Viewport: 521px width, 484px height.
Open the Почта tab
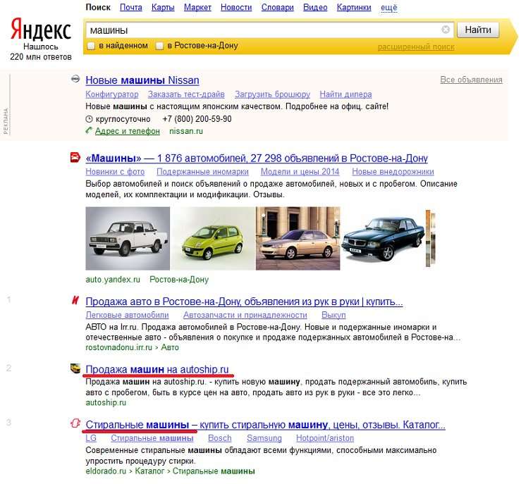coord(131,7)
